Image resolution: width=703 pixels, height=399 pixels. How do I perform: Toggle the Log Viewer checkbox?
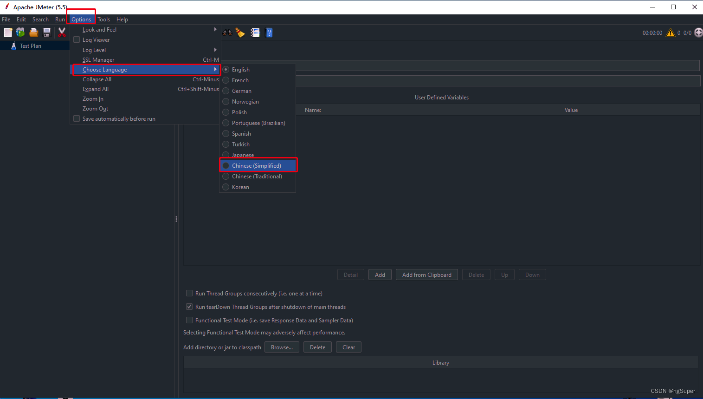point(77,40)
